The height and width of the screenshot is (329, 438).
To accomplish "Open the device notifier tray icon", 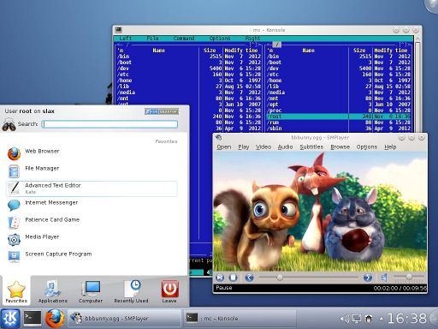I will point(369,319).
